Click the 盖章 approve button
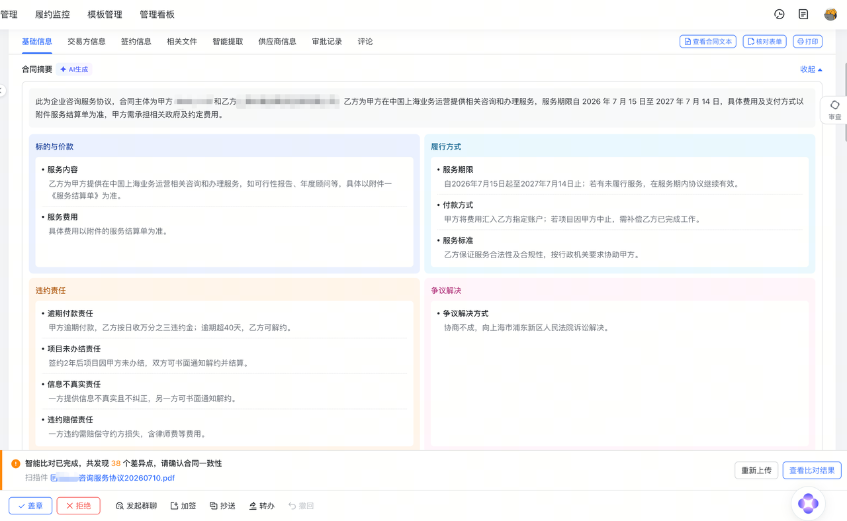 point(30,506)
